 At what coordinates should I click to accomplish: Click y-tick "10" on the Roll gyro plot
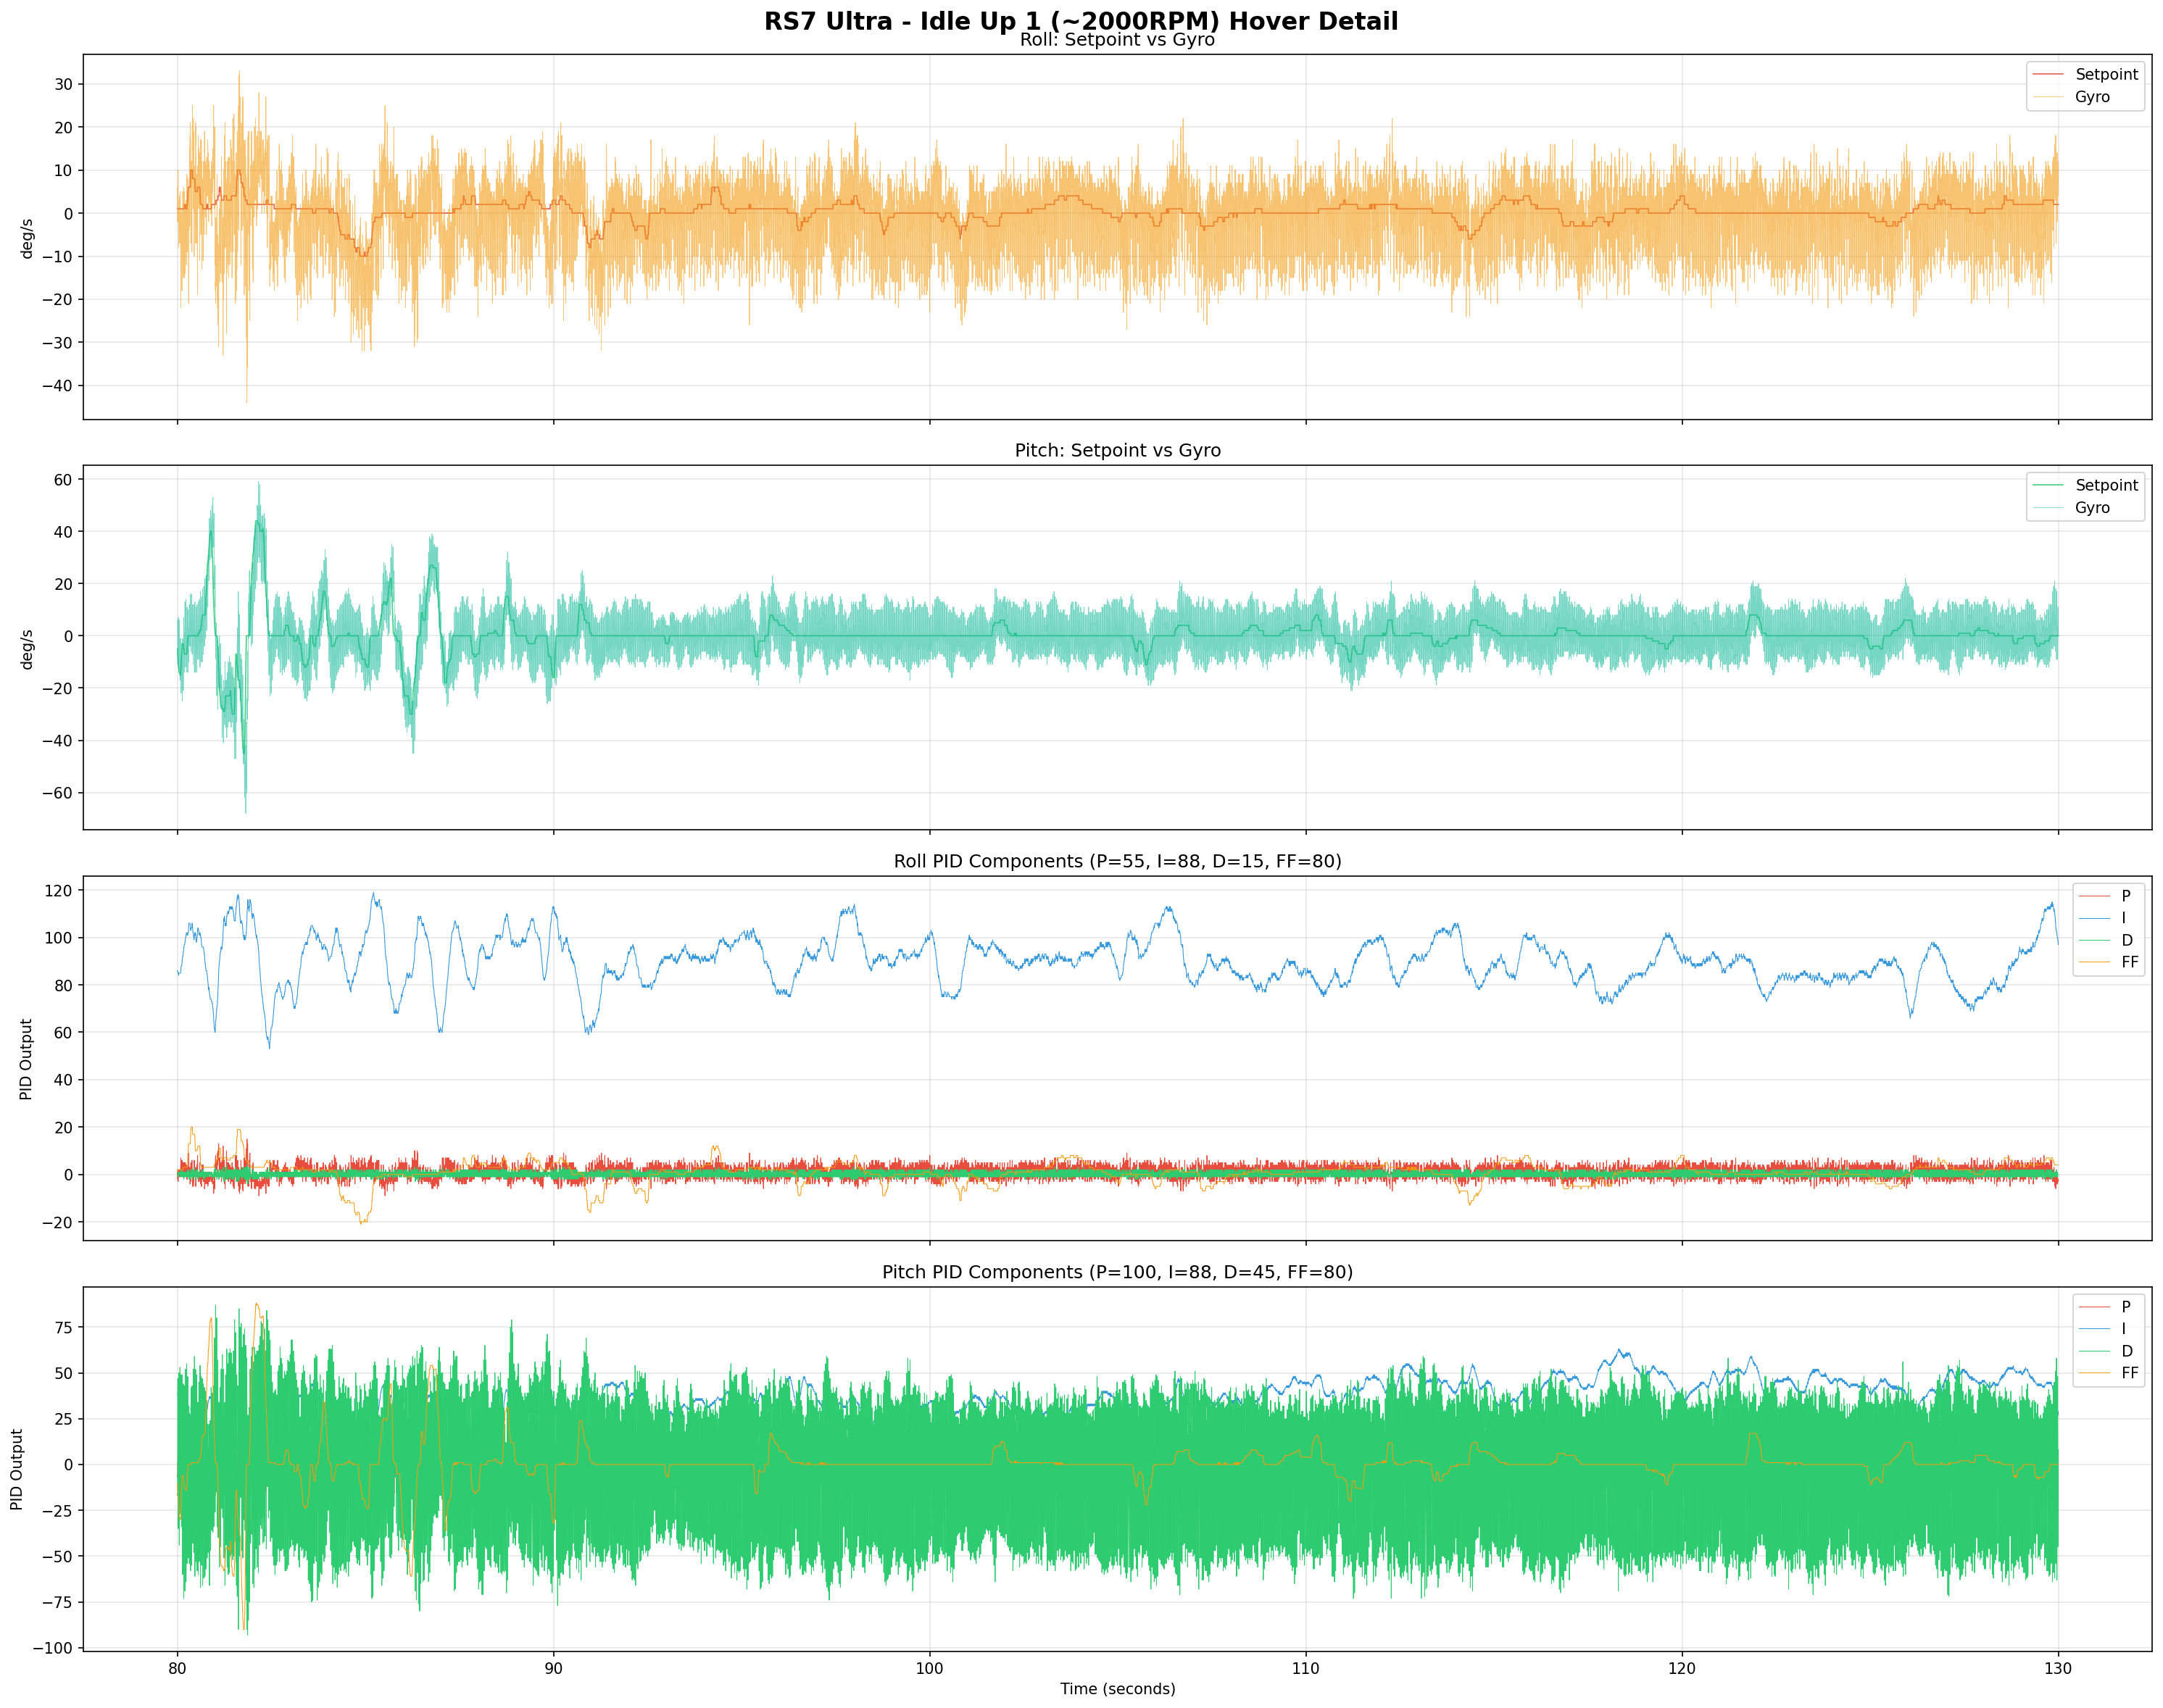(64, 171)
